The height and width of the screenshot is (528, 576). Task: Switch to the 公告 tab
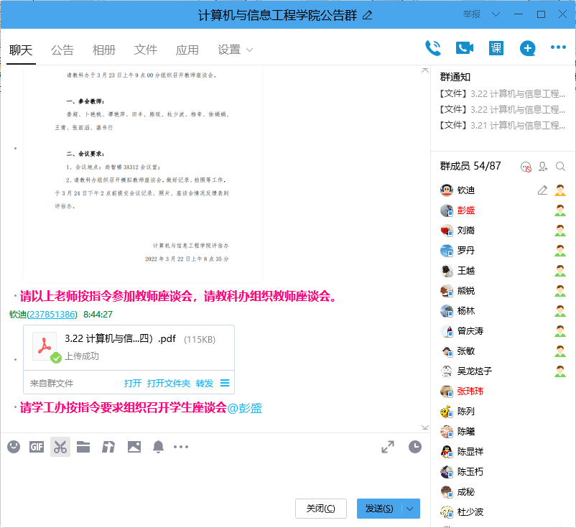coord(62,50)
